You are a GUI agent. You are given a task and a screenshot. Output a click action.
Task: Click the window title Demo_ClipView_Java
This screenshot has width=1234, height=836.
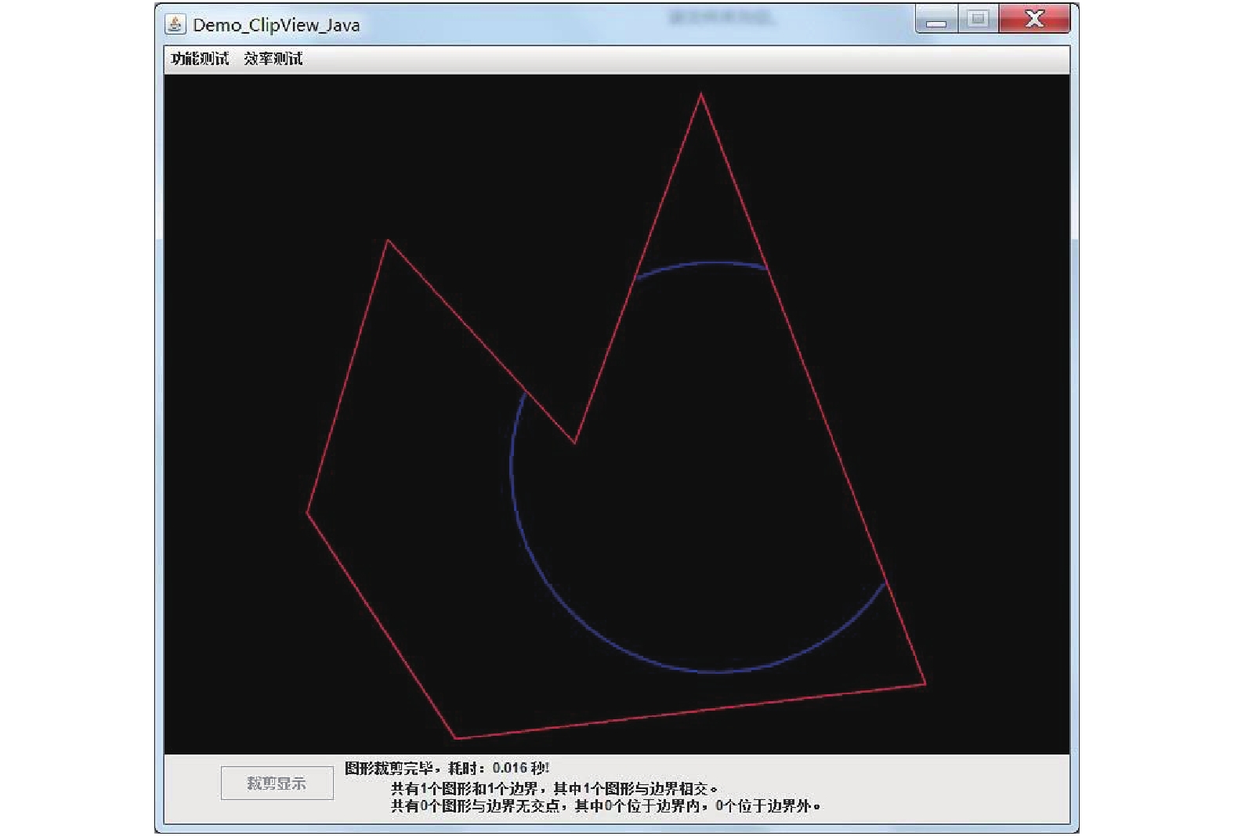click(277, 25)
